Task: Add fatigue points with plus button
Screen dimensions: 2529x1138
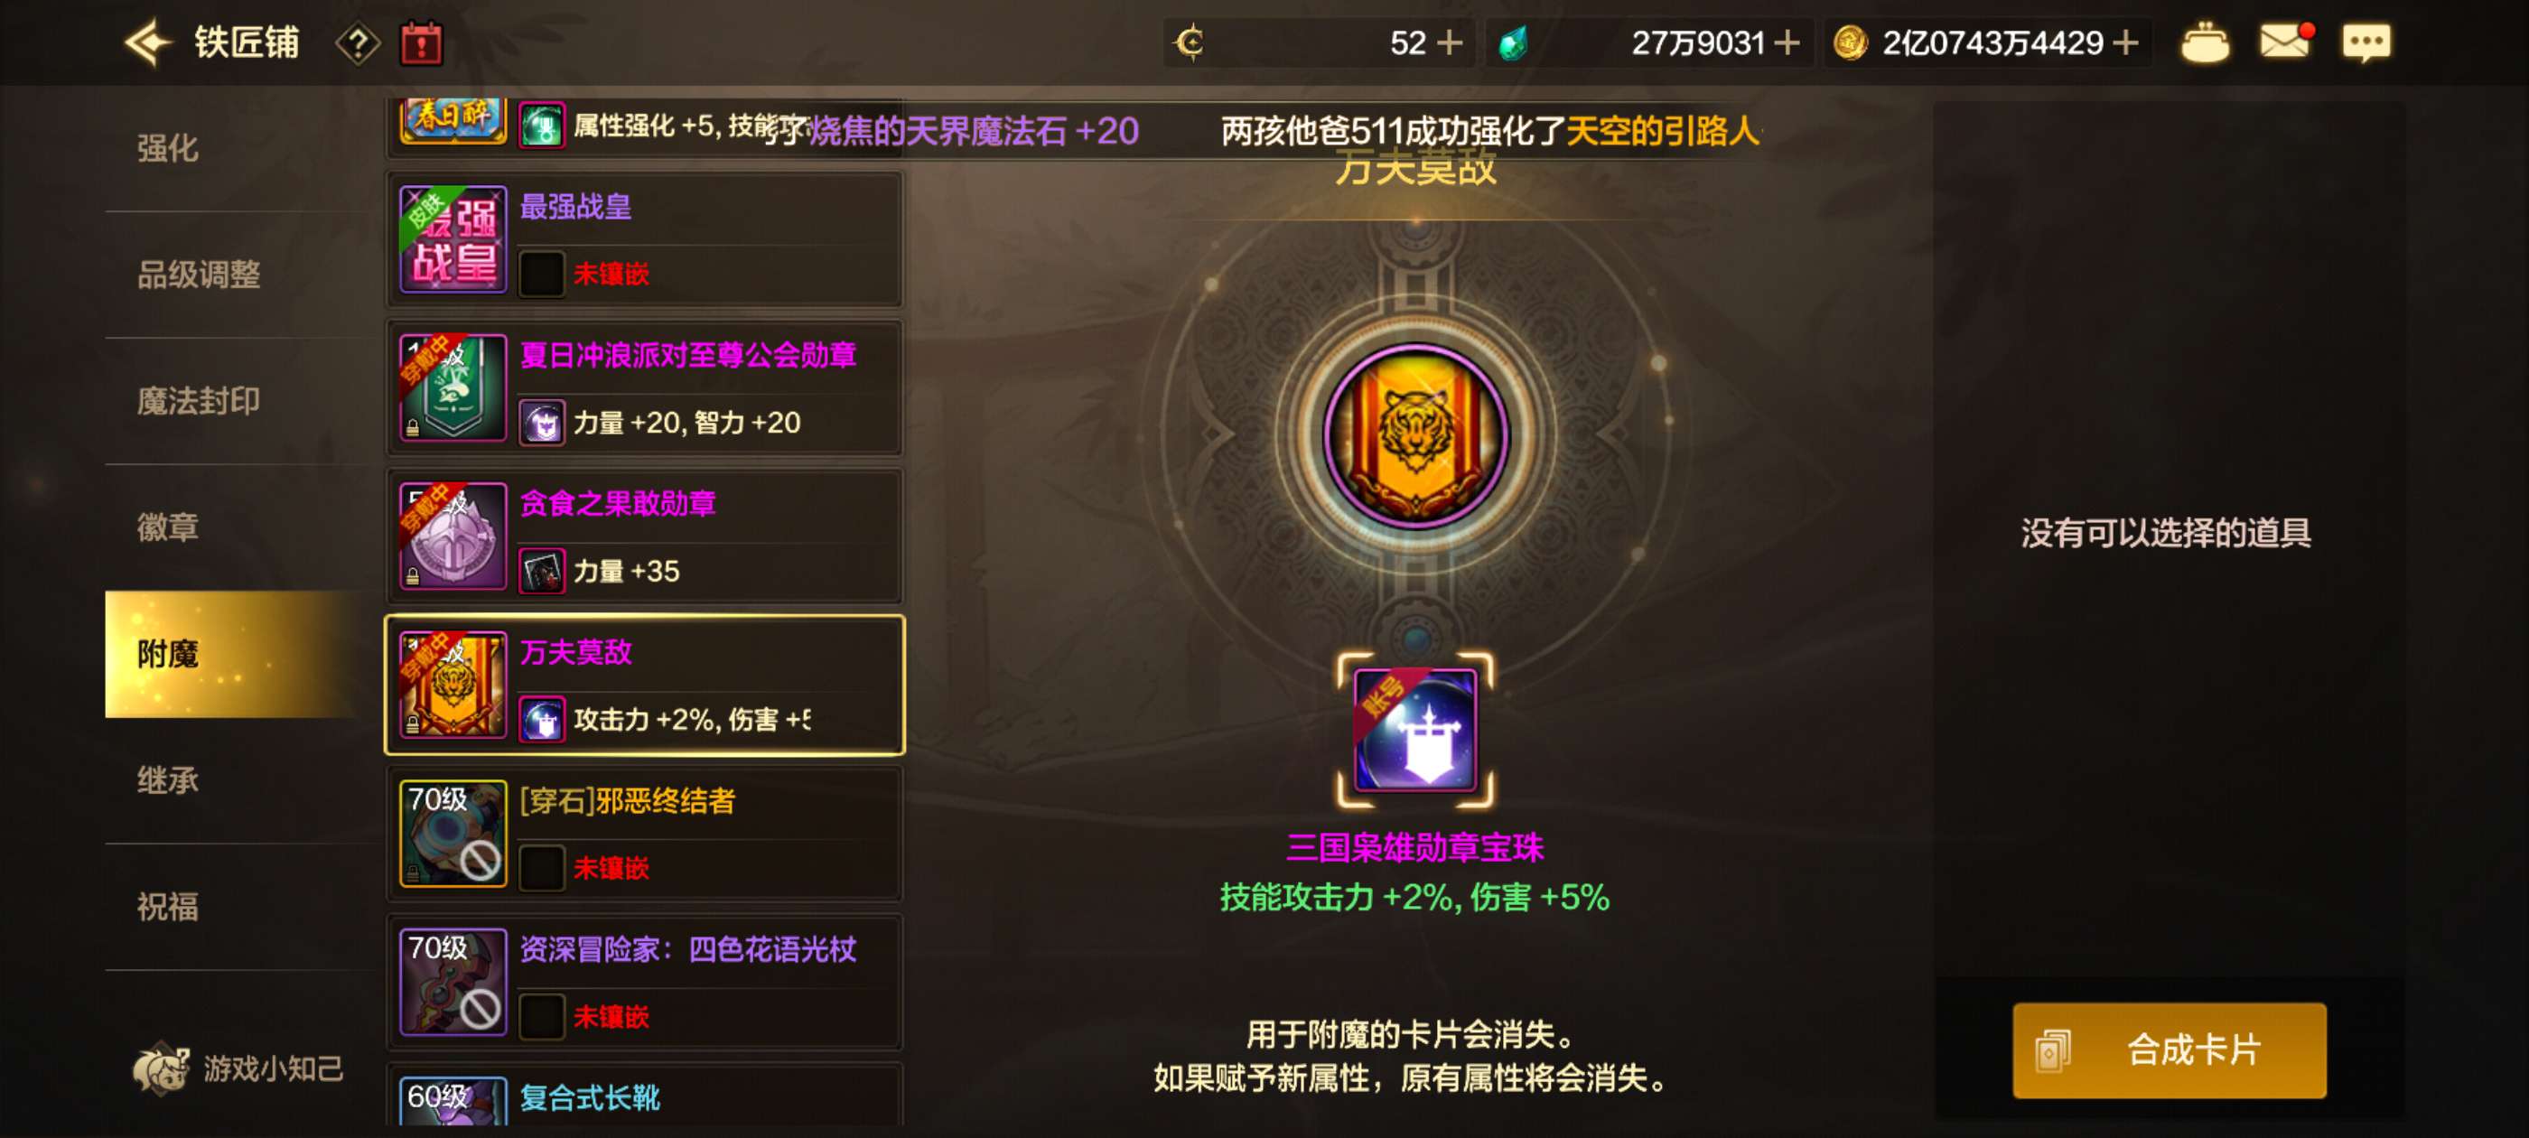Action: click(x=1449, y=42)
